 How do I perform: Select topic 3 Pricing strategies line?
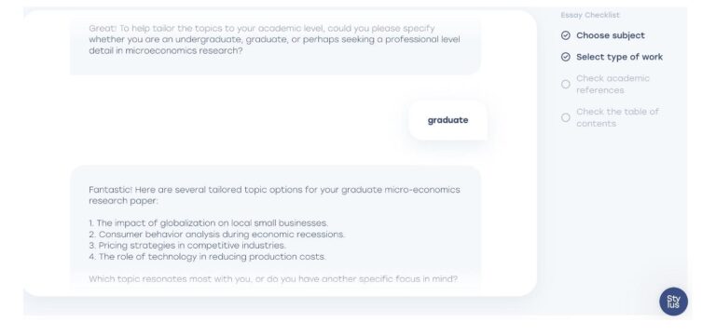(187, 246)
